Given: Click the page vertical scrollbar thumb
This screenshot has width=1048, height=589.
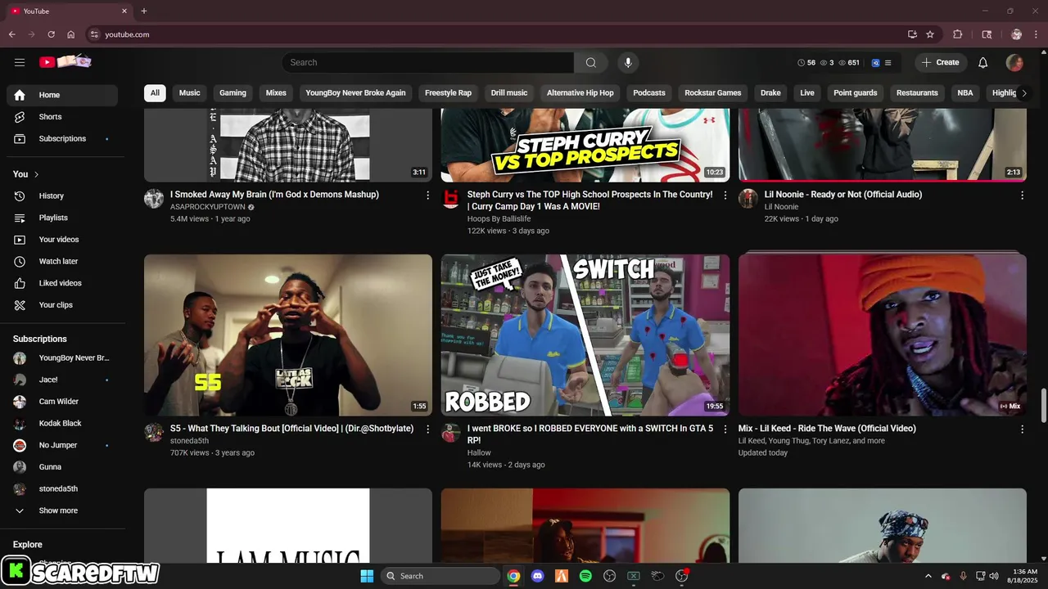Looking at the screenshot, I should click(x=1043, y=407).
